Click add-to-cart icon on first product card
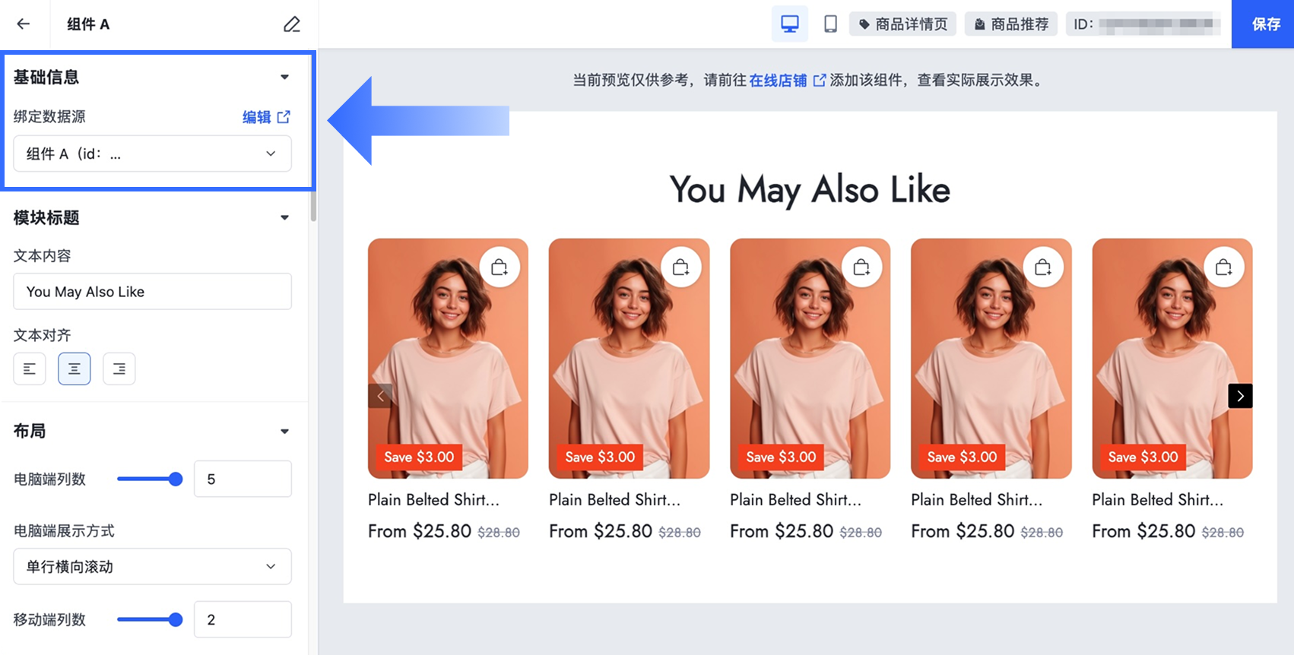 [500, 267]
